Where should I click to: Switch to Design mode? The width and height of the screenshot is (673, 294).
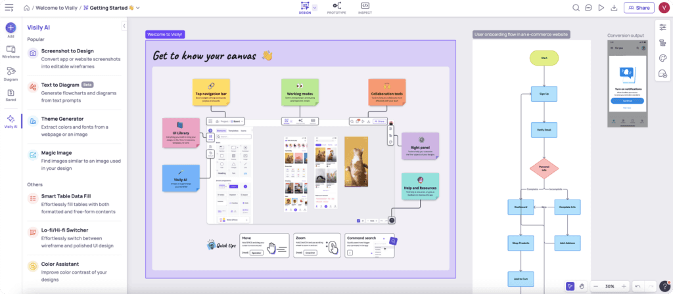coord(305,8)
